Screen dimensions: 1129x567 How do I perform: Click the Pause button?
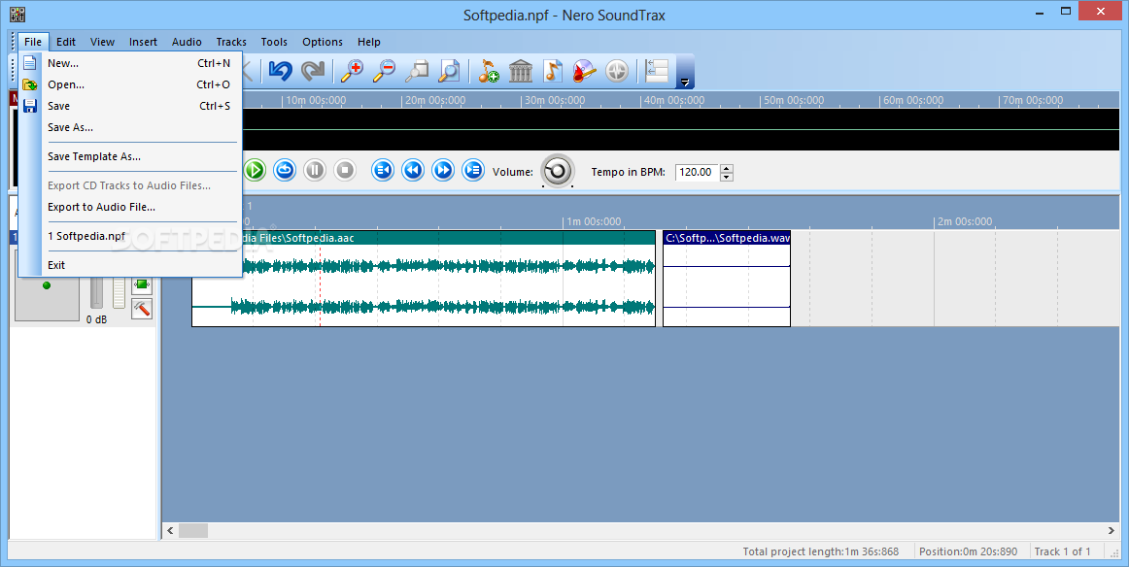(315, 171)
